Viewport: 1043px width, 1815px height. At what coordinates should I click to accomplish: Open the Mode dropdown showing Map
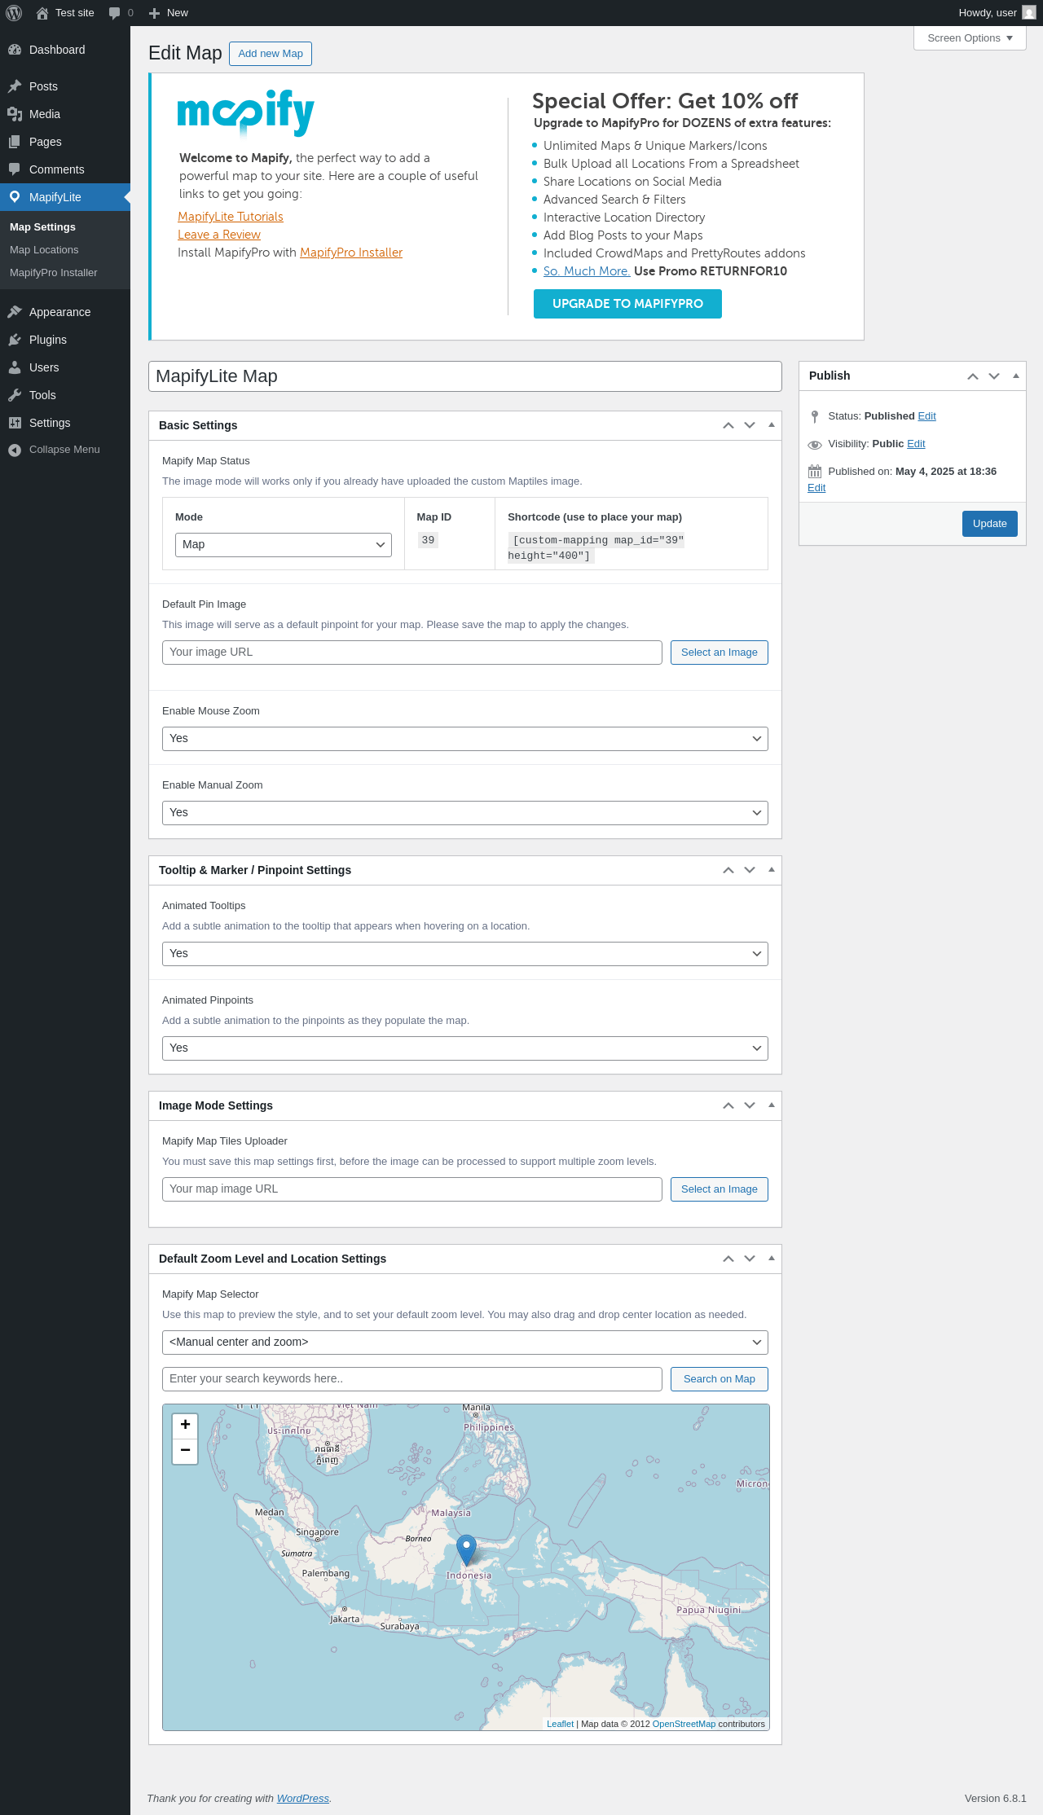point(284,545)
